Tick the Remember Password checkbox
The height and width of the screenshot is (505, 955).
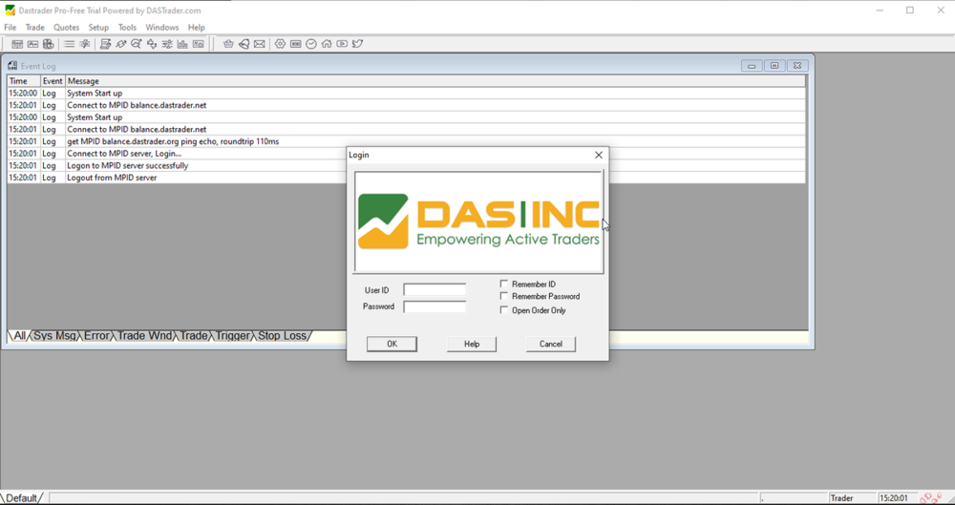504,297
